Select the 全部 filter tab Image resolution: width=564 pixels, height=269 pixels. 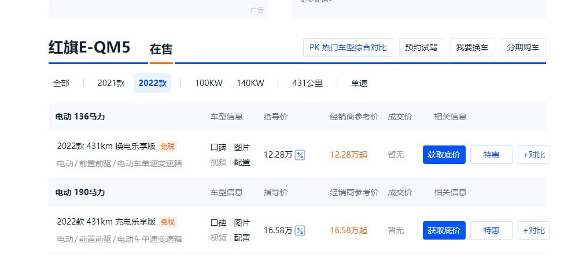click(x=61, y=83)
